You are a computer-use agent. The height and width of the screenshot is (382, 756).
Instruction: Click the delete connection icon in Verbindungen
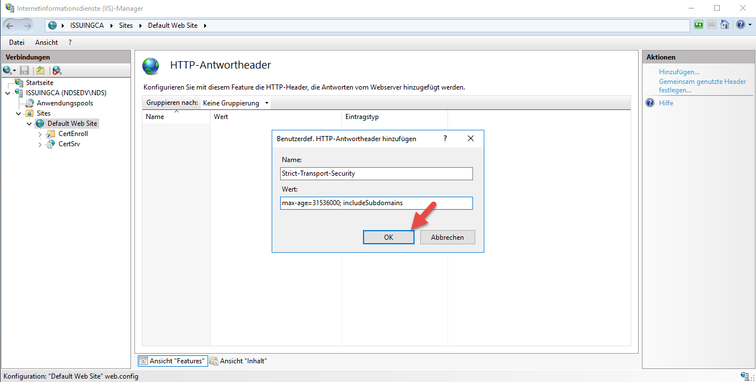[x=57, y=70]
